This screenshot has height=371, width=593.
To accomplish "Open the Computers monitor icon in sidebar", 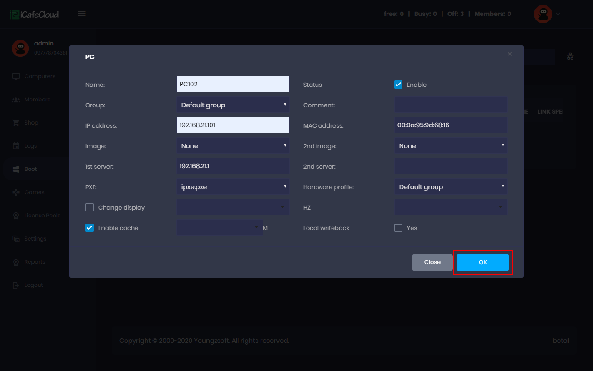I will (16, 76).
